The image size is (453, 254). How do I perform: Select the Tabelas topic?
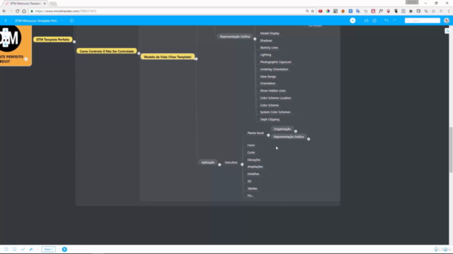(252, 188)
